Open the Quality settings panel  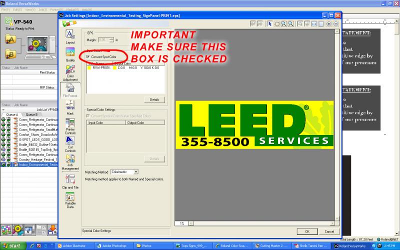tap(70, 54)
